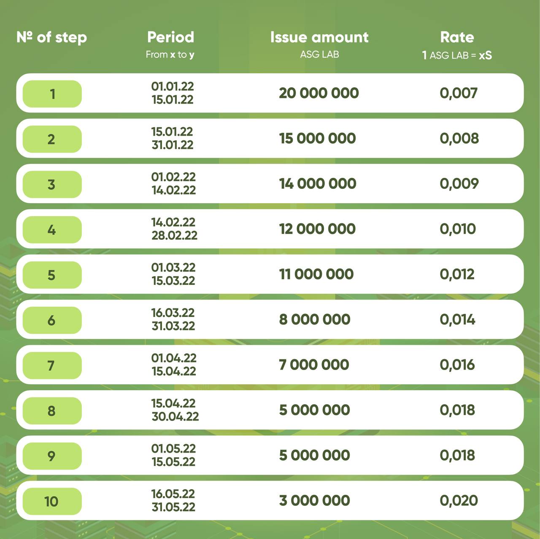Click the step 5 green badge
This screenshot has height=539, width=540.
52,275
